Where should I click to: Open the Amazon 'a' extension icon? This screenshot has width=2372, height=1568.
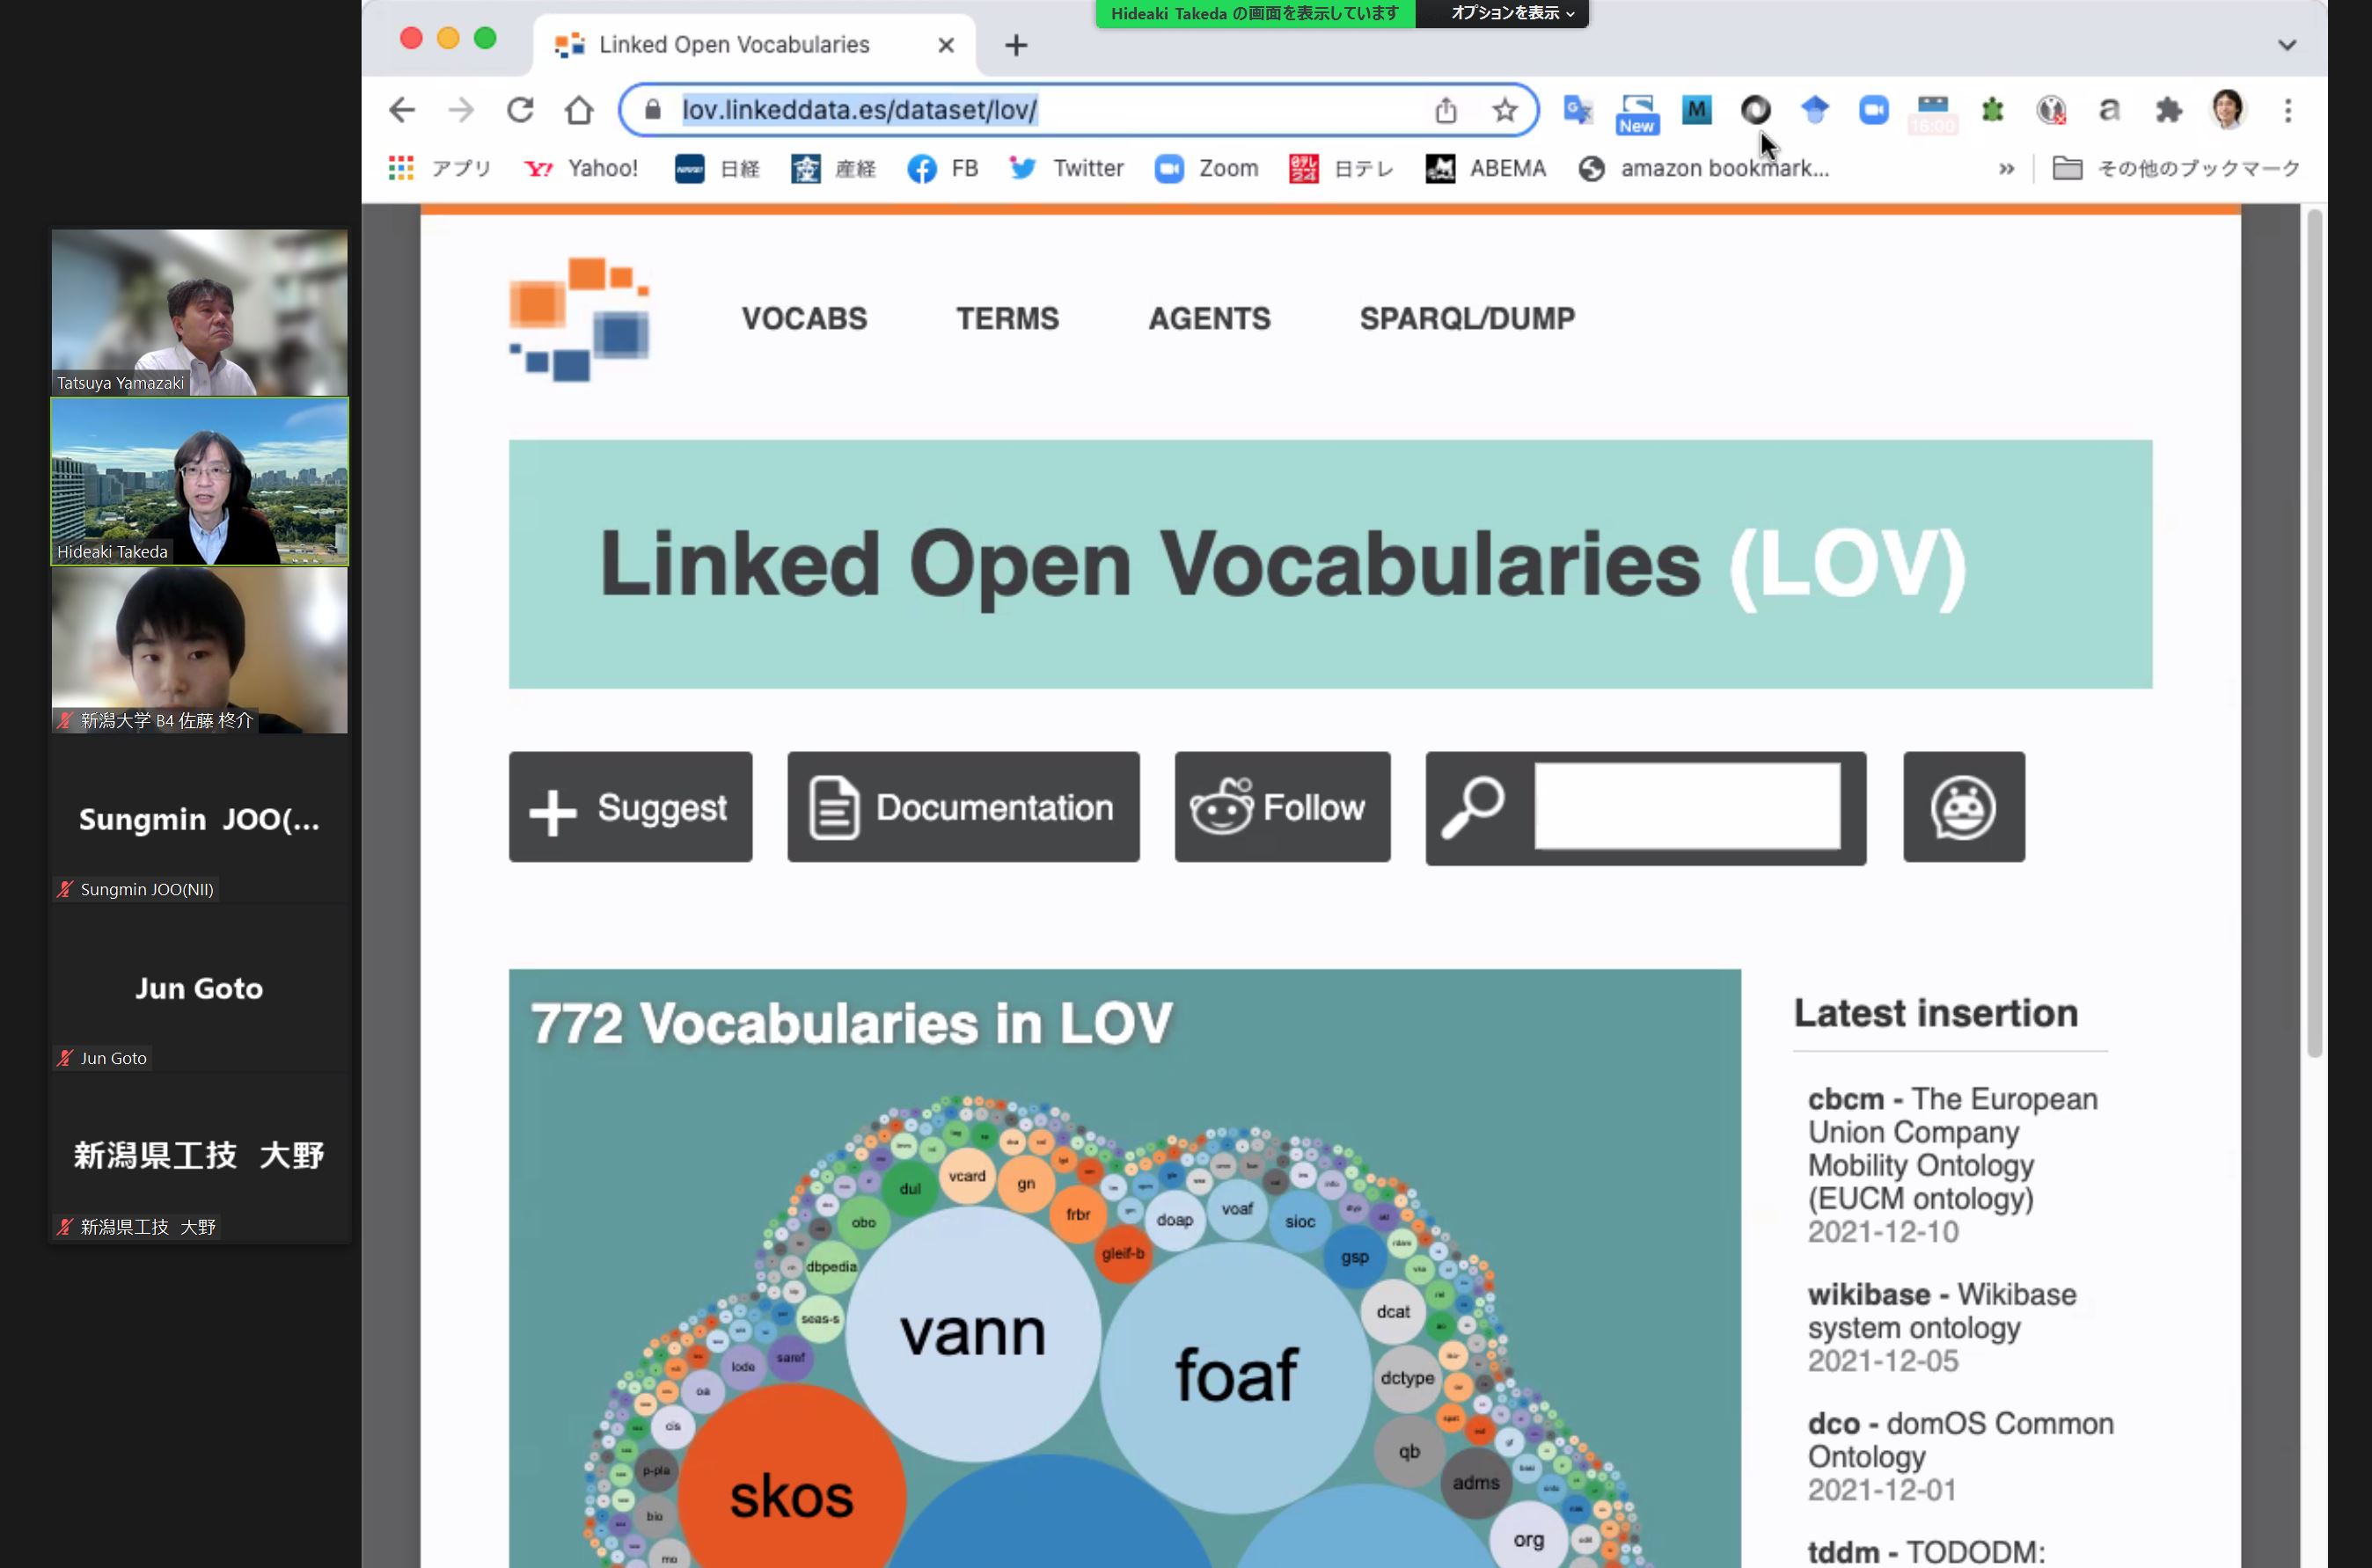click(2110, 110)
